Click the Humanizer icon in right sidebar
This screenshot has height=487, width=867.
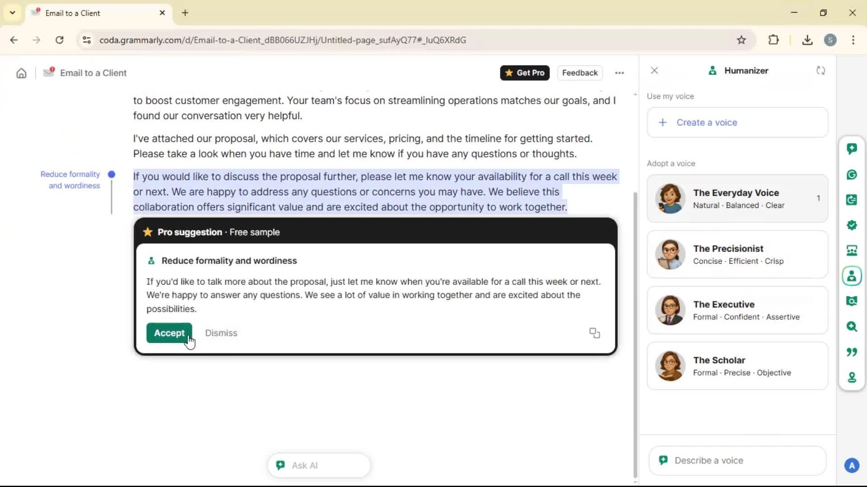(852, 276)
